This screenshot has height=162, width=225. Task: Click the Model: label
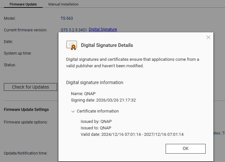10,18
